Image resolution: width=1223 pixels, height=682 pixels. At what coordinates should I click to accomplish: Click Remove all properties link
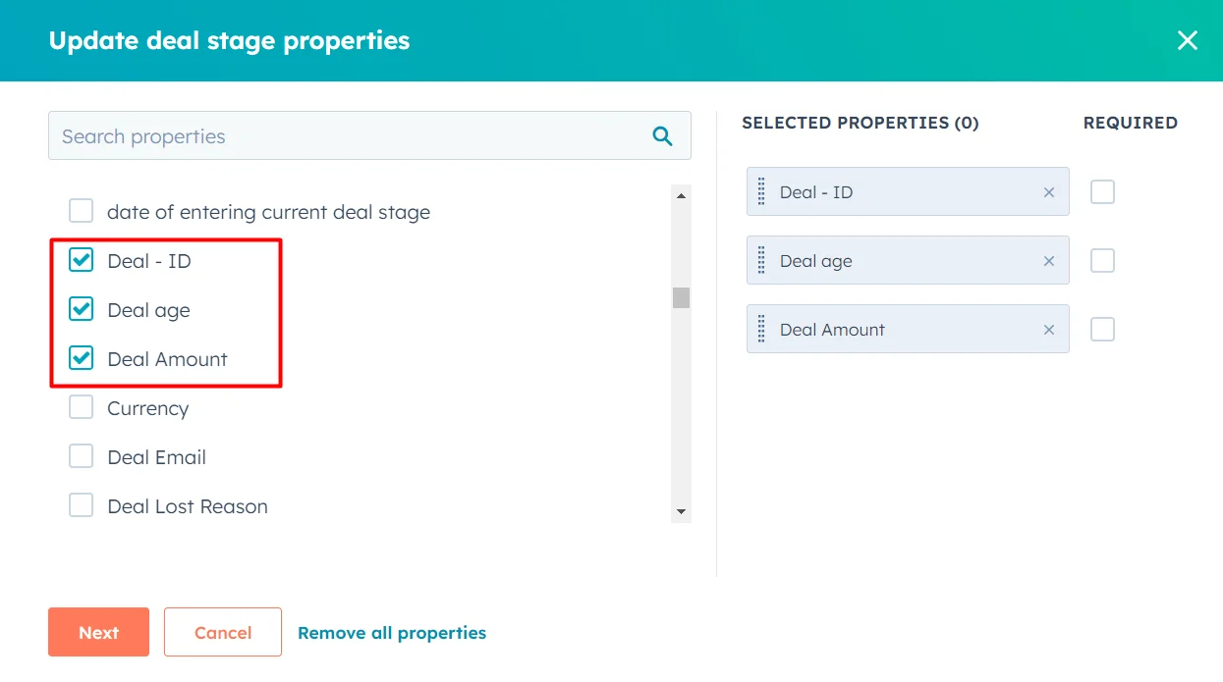[392, 632]
